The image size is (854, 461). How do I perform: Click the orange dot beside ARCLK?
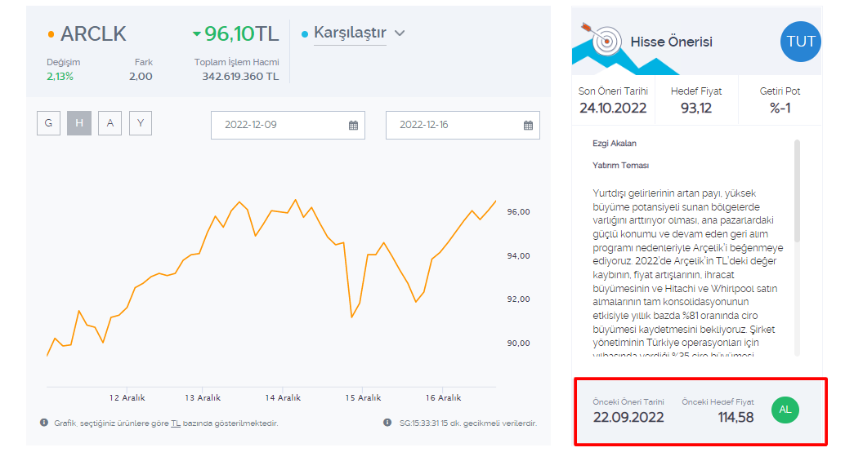tap(51, 34)
